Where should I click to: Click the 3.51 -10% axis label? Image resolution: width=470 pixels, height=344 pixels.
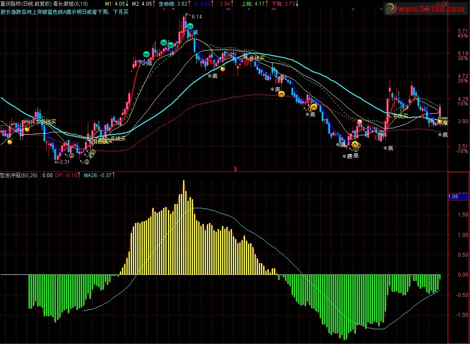462,149
